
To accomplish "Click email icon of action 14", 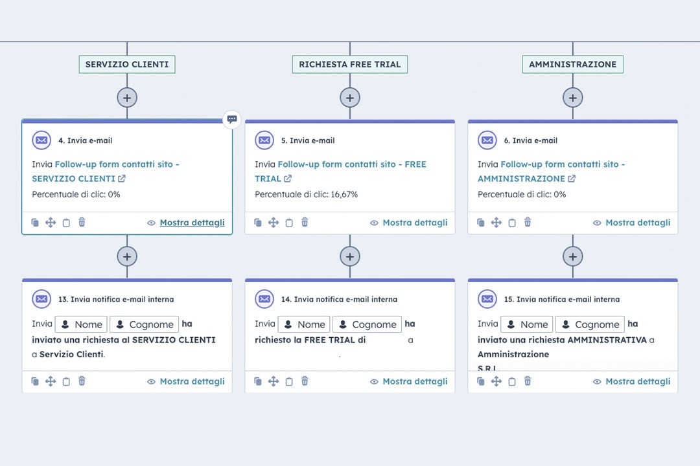I will (264, 299).
